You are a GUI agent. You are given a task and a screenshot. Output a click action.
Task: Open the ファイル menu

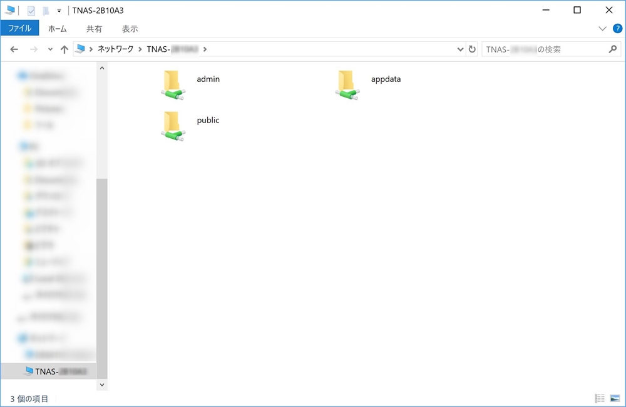pyautogui.click(x=19, y=29)
